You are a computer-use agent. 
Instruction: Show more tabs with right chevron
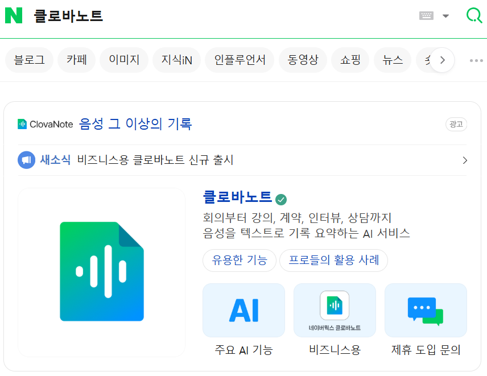(442, 60)
